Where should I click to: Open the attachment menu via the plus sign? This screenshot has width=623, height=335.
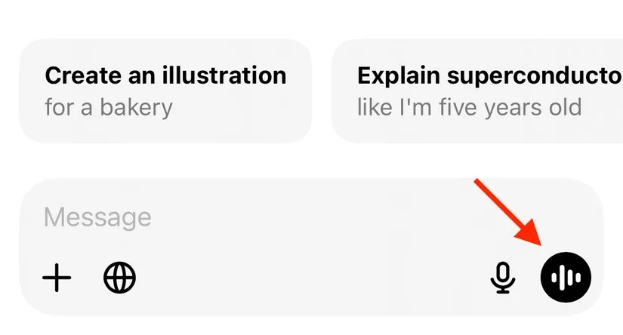(x=57, y=278)
